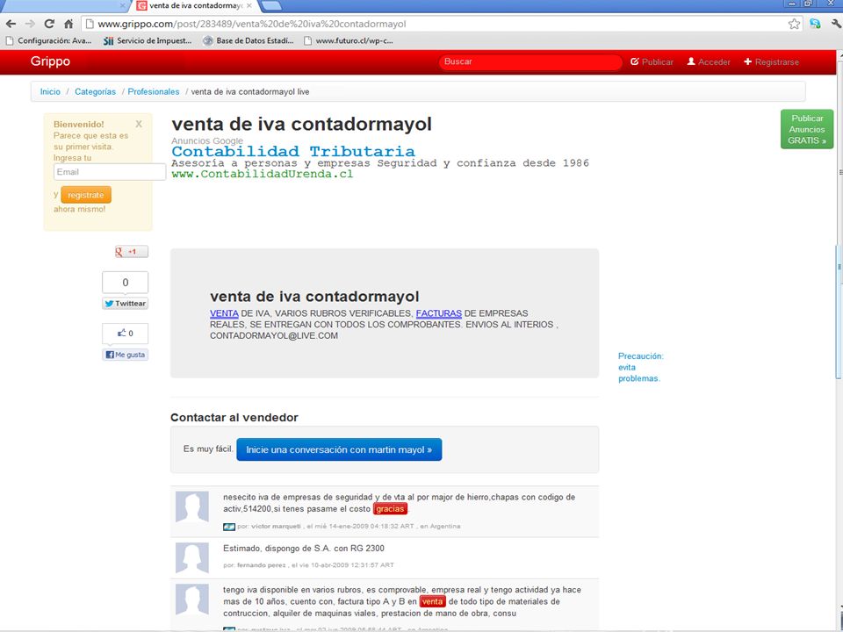Focus the Buscar search field
This screenshot has height=632, width=843.
coord(530,61)
